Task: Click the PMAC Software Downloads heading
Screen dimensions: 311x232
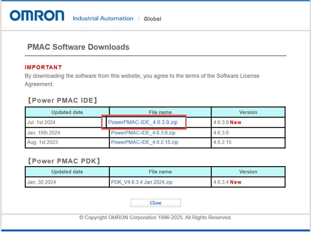Action: pyautogui.click(x=78, y=47)
